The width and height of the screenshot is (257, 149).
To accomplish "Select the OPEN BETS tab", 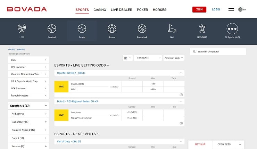I will (x=224, y=144).
